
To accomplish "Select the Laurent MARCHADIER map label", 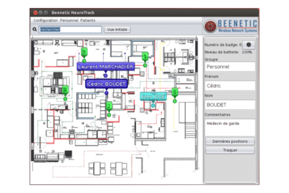I will click(x=106, y=67).
